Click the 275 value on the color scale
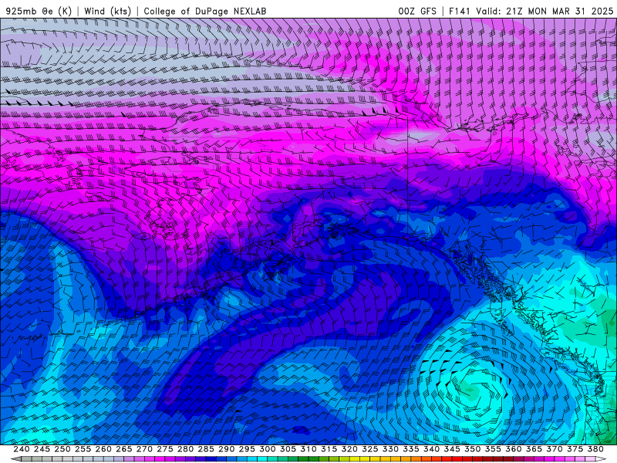The height and width of the screenshot is (463, 617). (x=165, y=449)
